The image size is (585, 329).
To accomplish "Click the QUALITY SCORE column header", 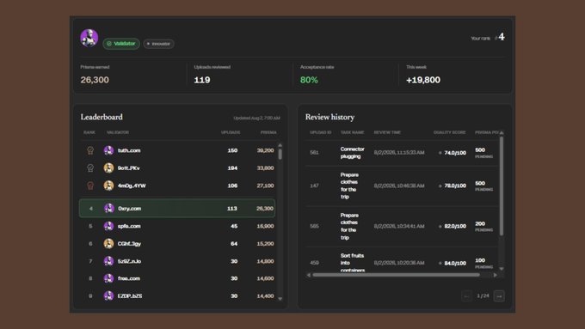I will pyautogui.click(x=449, y=132).
